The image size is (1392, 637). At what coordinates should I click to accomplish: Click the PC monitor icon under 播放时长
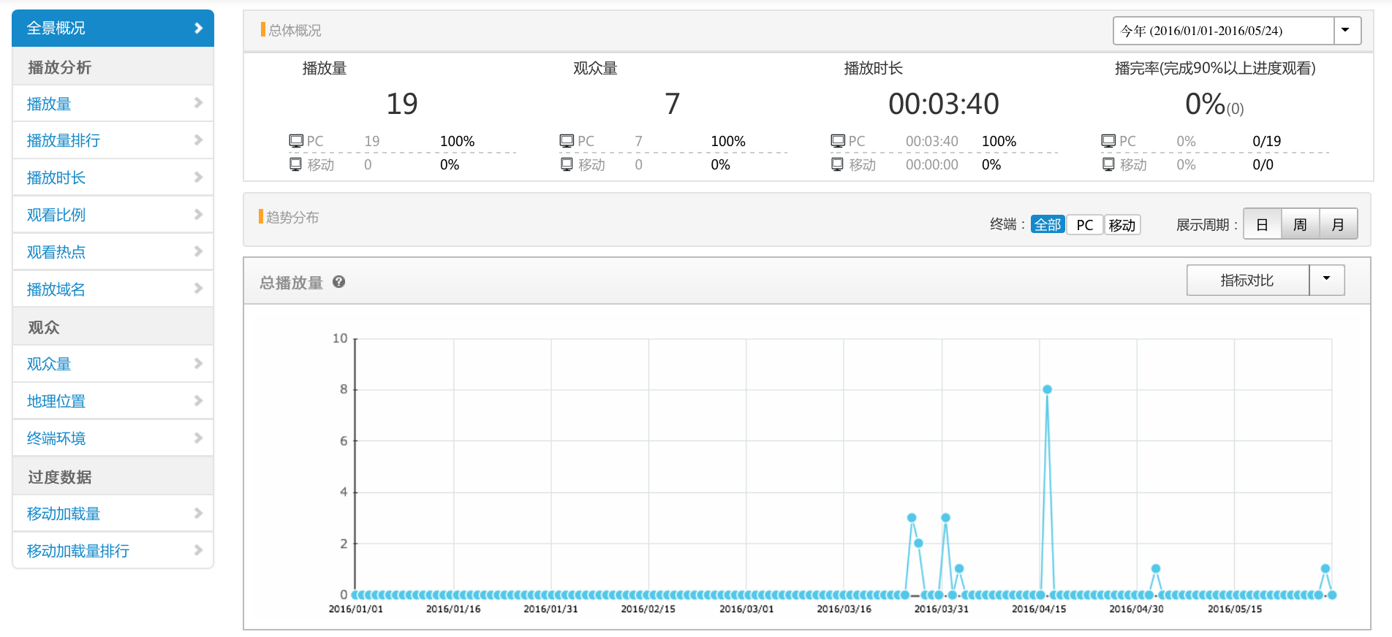click(838, 141)
